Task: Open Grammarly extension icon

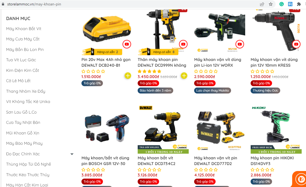Action: (x=281, y=4)
